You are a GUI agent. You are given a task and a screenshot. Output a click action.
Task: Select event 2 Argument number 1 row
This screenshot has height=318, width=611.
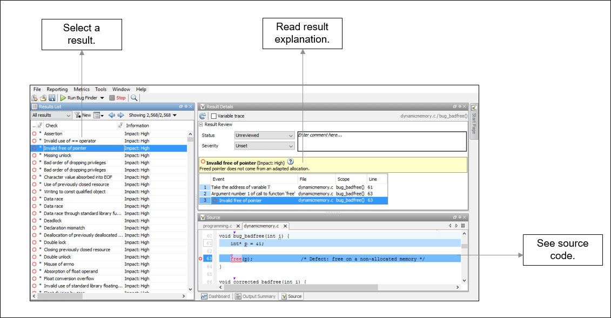click(x=293, y=194)
